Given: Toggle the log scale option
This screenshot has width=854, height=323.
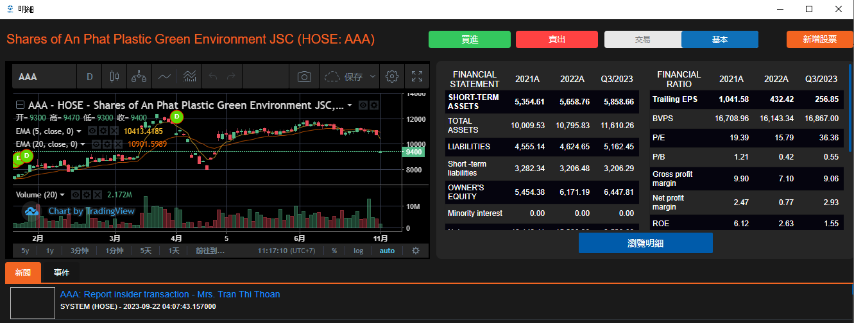Looking at the screenshot, I should [358, 251].
